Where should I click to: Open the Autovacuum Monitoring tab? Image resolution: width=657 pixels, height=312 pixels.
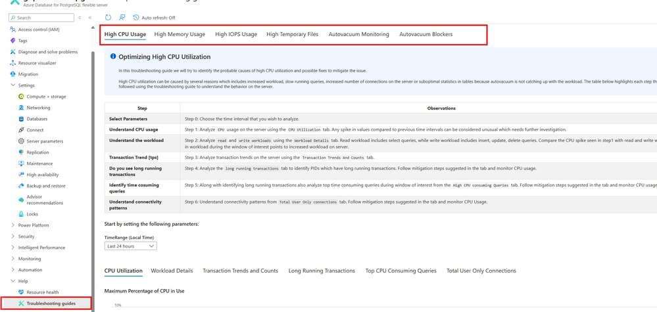pyautogui.click(x=358, y=34)
